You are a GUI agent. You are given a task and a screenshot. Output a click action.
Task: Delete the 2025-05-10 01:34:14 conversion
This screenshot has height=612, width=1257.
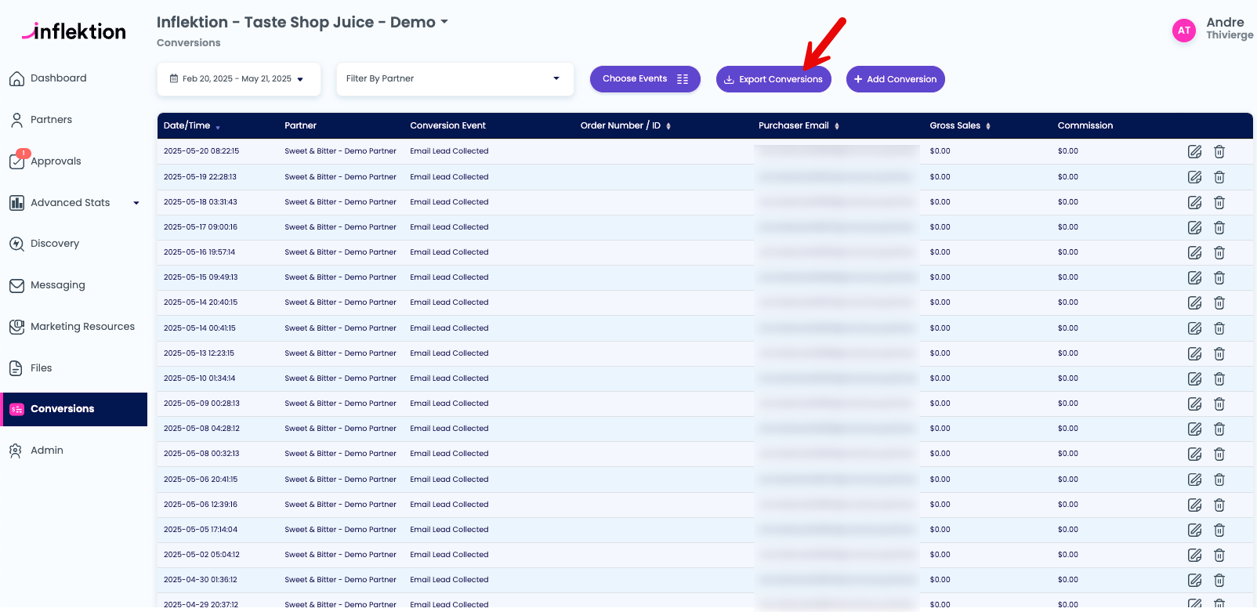[x=1219, y=378]
